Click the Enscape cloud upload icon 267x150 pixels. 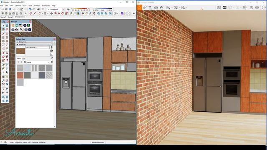click(x=17, y=30)
